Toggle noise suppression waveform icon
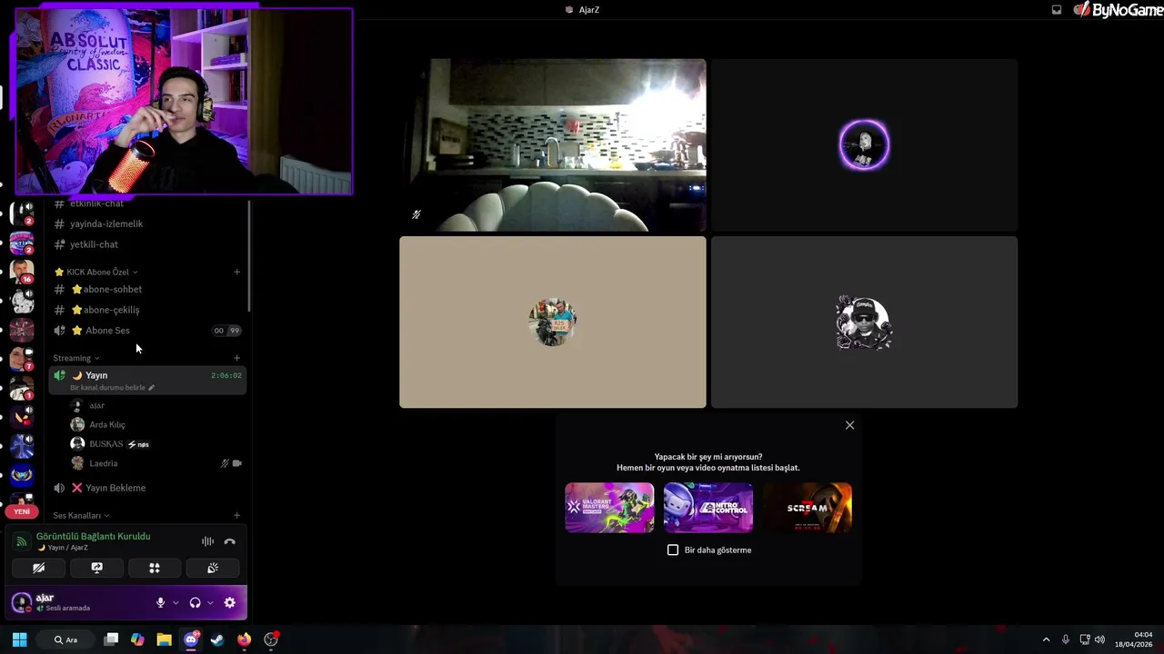Image resolution: width=1164 pixels, height=654 pixels. [x=207, y=541]
